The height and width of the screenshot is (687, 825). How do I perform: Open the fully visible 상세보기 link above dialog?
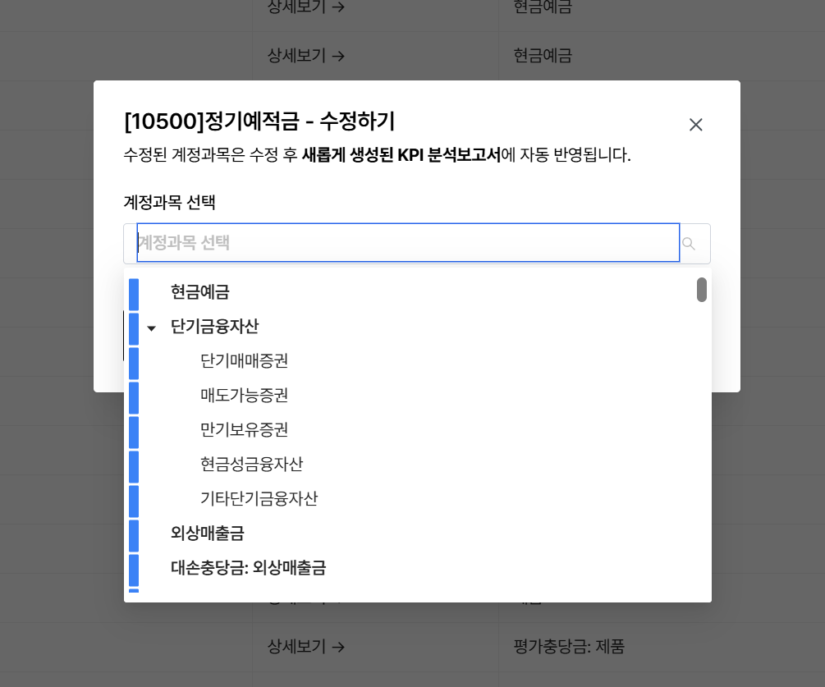click(305, 56)
